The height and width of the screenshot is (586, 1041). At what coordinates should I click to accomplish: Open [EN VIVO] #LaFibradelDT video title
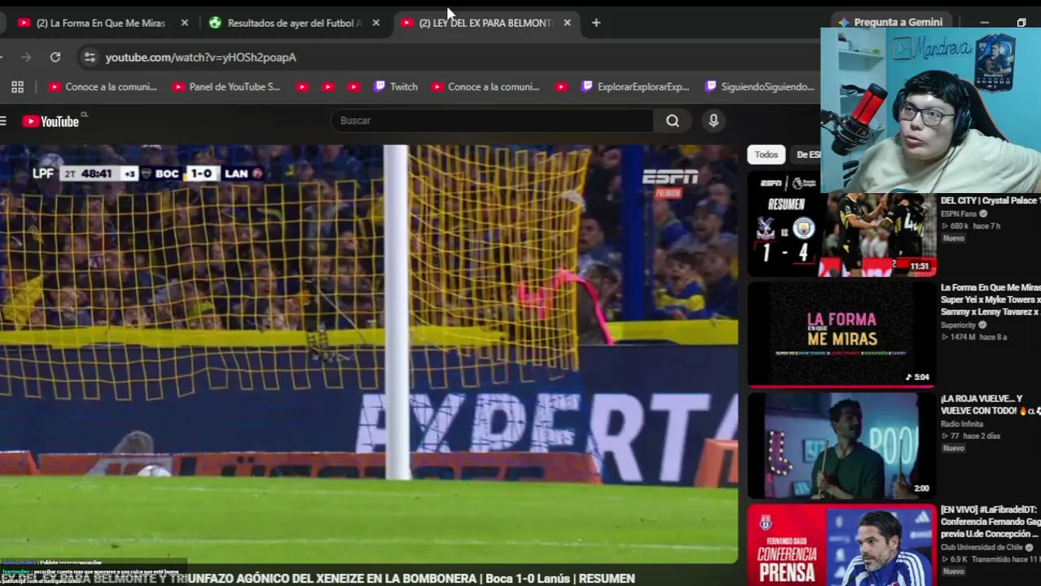(x=990, y=522)
